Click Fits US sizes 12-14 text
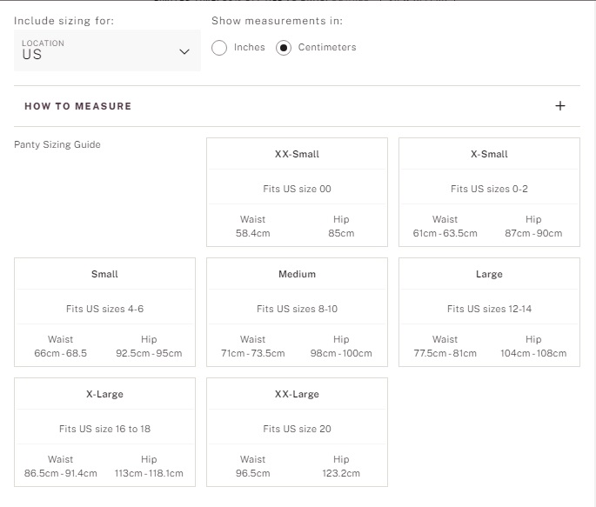The width and height of the screenshot is (596, 507). (489, 309)
